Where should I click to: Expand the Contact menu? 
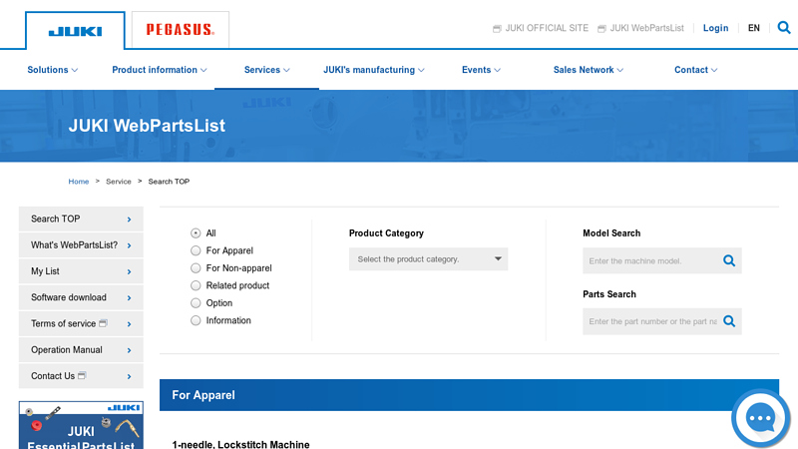coord(695,70)
